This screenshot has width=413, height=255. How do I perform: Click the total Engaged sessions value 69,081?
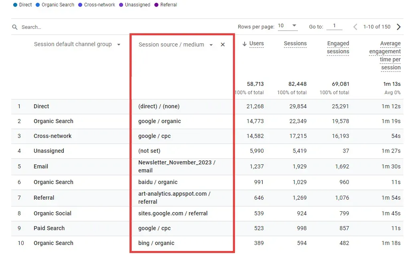coord(340,84)
